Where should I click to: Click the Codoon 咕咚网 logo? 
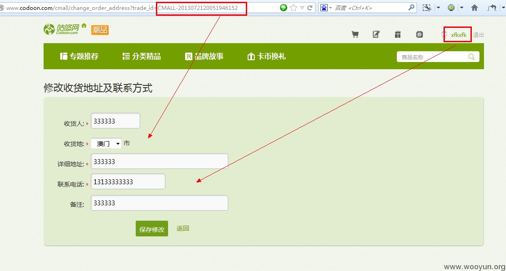click(x=62, y=29)
